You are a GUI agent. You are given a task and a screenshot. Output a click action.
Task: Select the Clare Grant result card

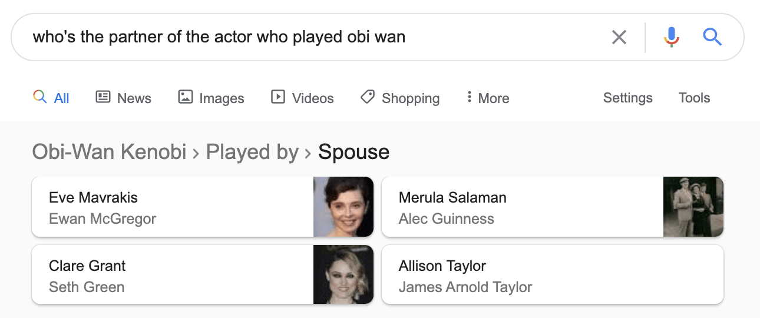point(171,275)
